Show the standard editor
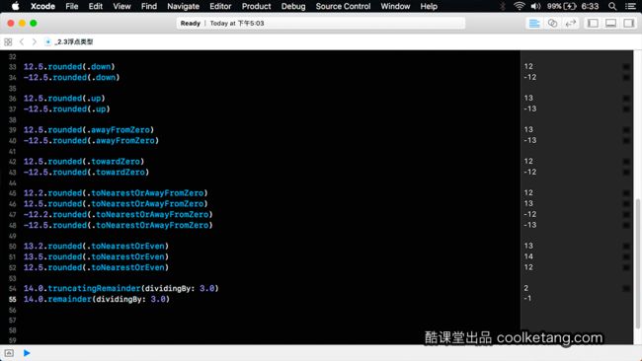This screenshot has height=361, width=642. pyautogui.click(x=534, y=24)
